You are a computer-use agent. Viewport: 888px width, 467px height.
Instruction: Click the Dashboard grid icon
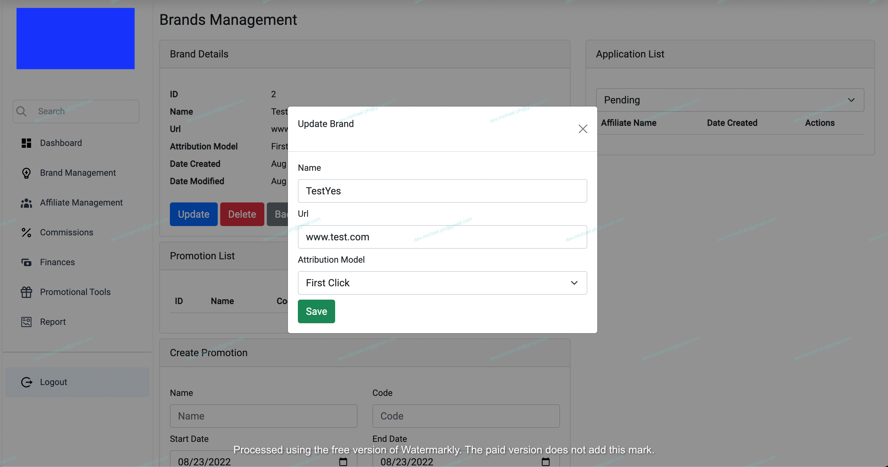tap(26, 143)
